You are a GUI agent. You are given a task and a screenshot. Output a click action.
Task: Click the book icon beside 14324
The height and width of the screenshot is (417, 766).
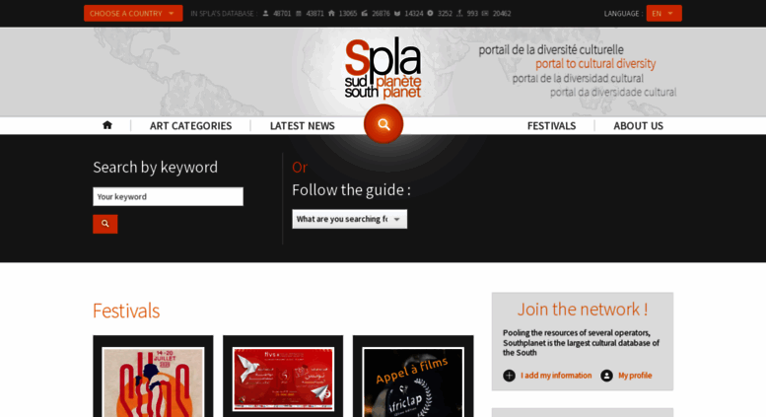tap(397, 14)
